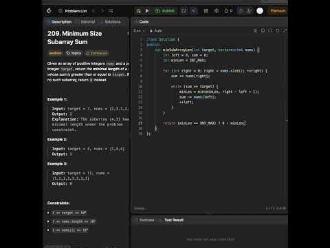Run the code with play button
Image resolution: width=330 pixels, height=248 pixels.
(147, 11)
